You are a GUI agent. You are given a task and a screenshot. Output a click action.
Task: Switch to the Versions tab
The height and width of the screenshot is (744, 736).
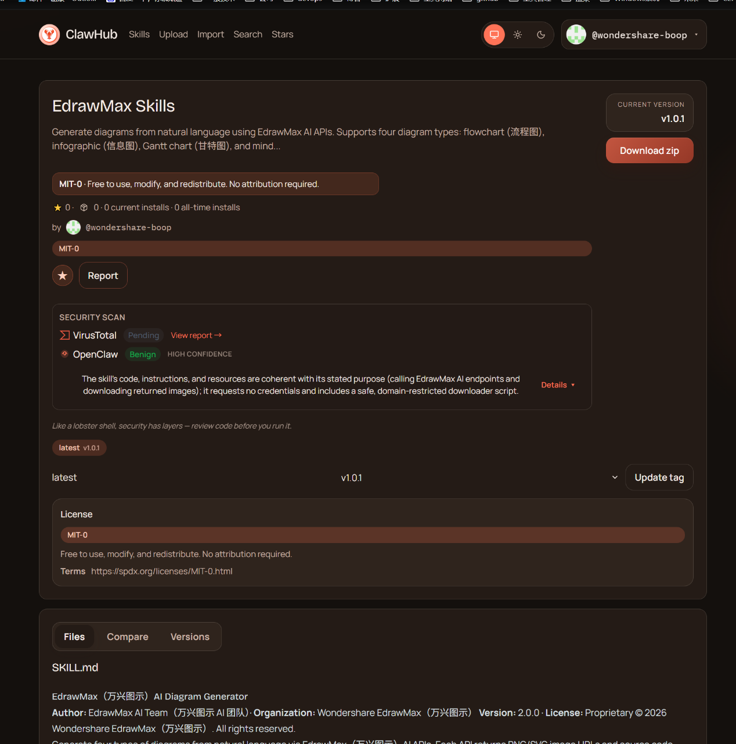click(190, 637)
